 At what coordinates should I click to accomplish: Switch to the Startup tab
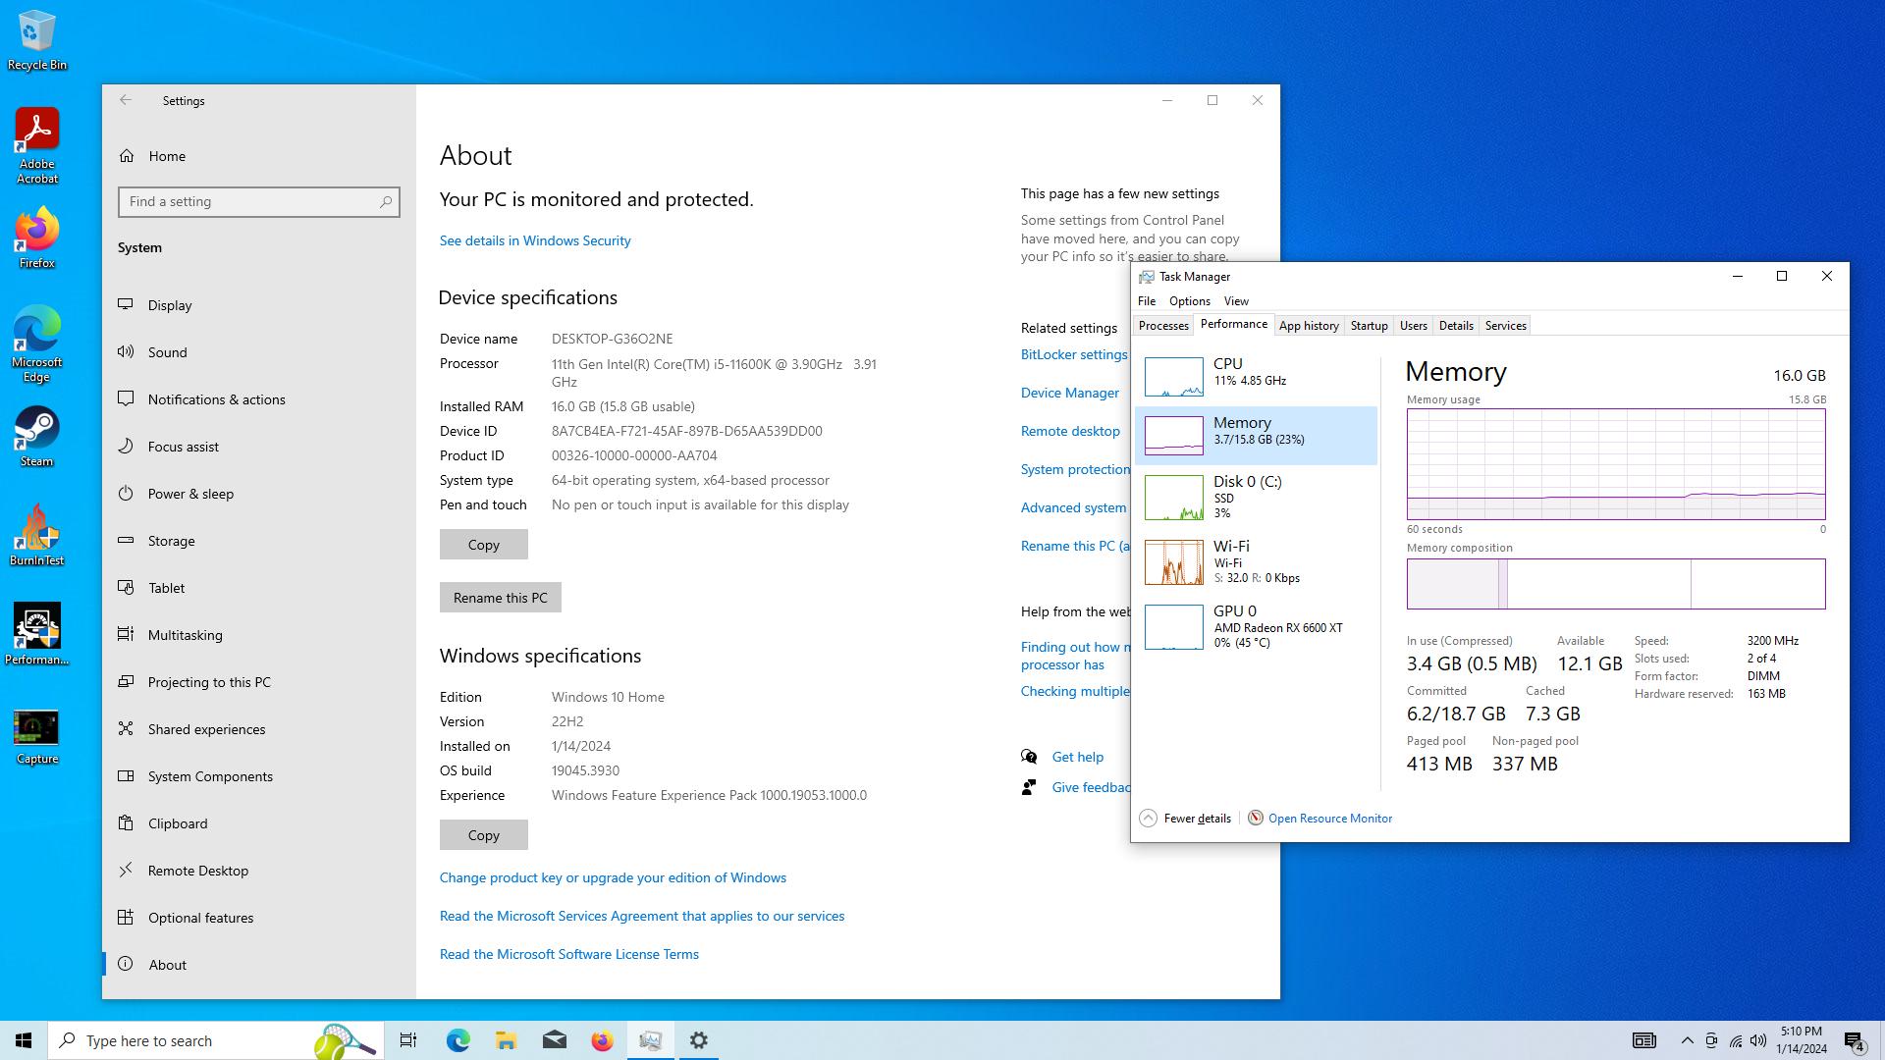1369,326
